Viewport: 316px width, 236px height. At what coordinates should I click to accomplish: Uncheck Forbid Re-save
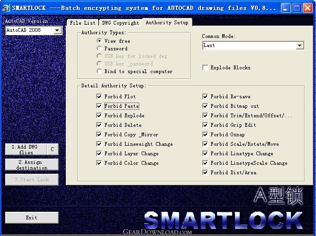[x=205, y=96]
